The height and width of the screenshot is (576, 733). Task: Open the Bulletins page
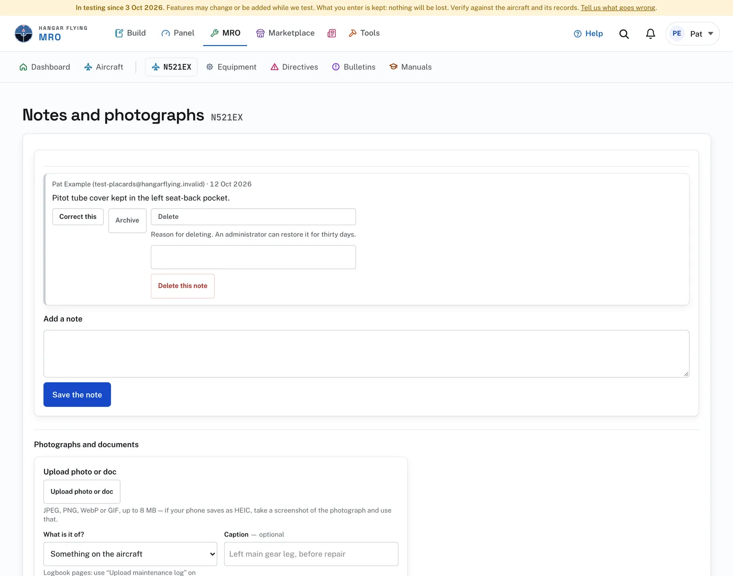pyautogui.click(x=354, y=67)
